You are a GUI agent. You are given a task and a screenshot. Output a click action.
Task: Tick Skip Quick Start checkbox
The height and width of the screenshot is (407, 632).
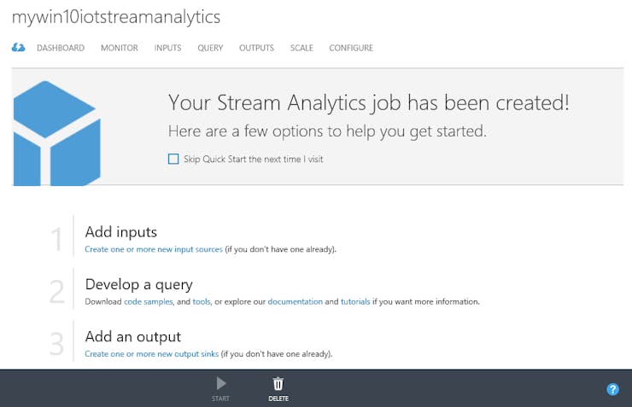[173, 159]
